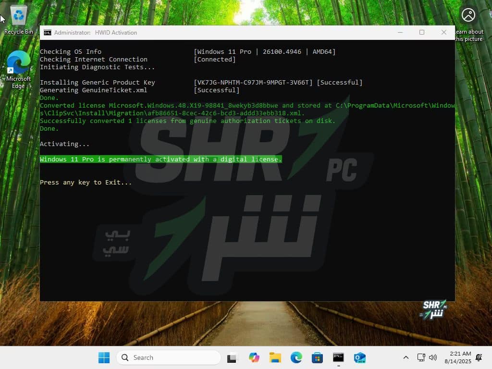Click the 'Converted license Microsoft.Windows.48' line
Viewport: 492px width, 369px height.
tap(247, 110)
